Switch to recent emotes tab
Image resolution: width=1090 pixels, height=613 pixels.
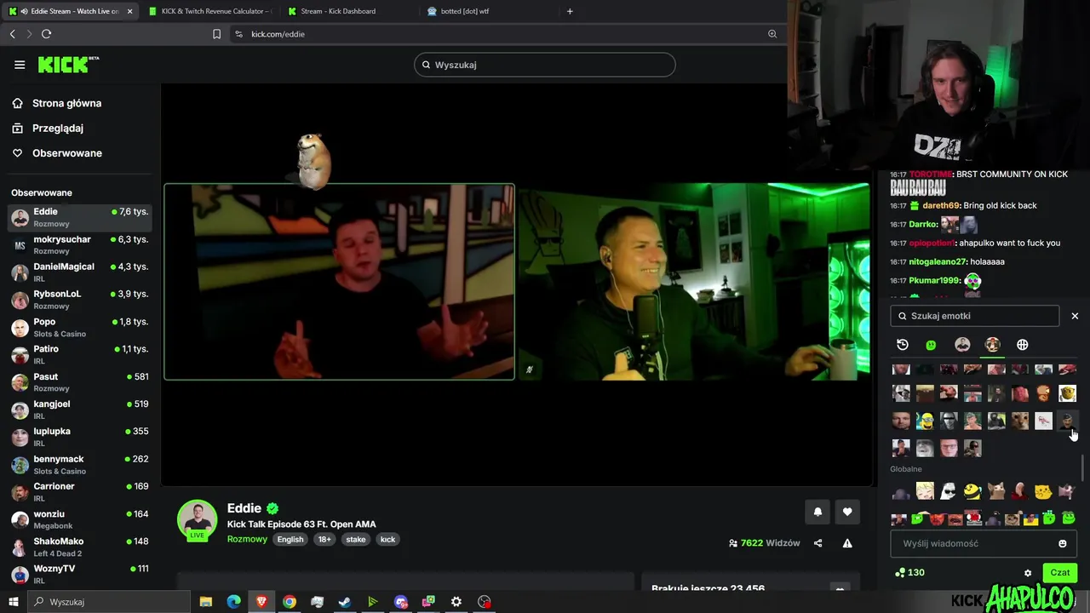pos(903,345)
